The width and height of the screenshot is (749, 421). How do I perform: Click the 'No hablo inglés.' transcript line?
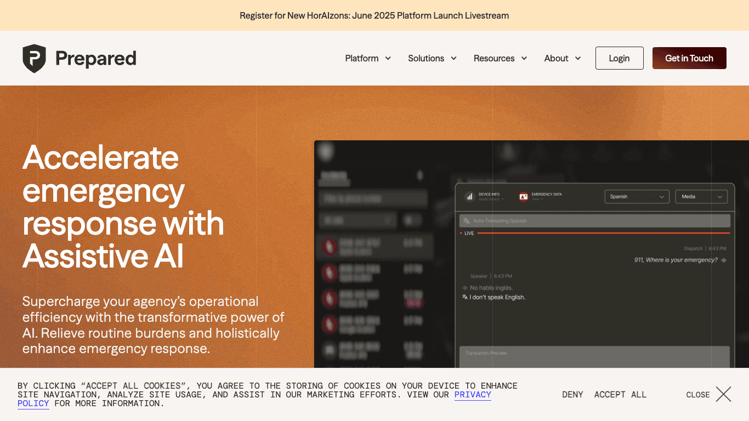click(x=491, y=288)
